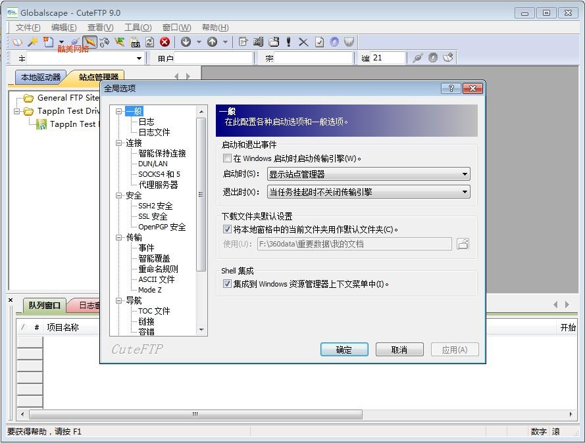
Task: Click the question mark help button in dialog
Action: 451,88
